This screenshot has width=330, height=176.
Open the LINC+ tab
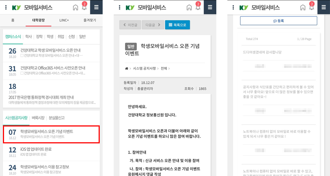coord(64,21)
